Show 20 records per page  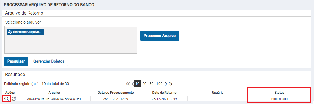144,84
